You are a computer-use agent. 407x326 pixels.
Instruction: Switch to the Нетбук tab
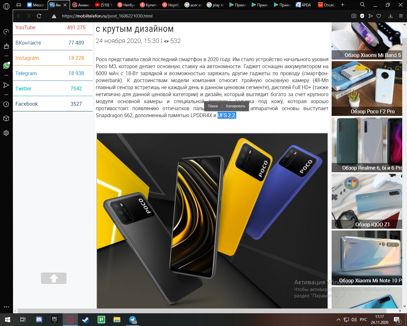pyautogui.click(x=126, y=5)
